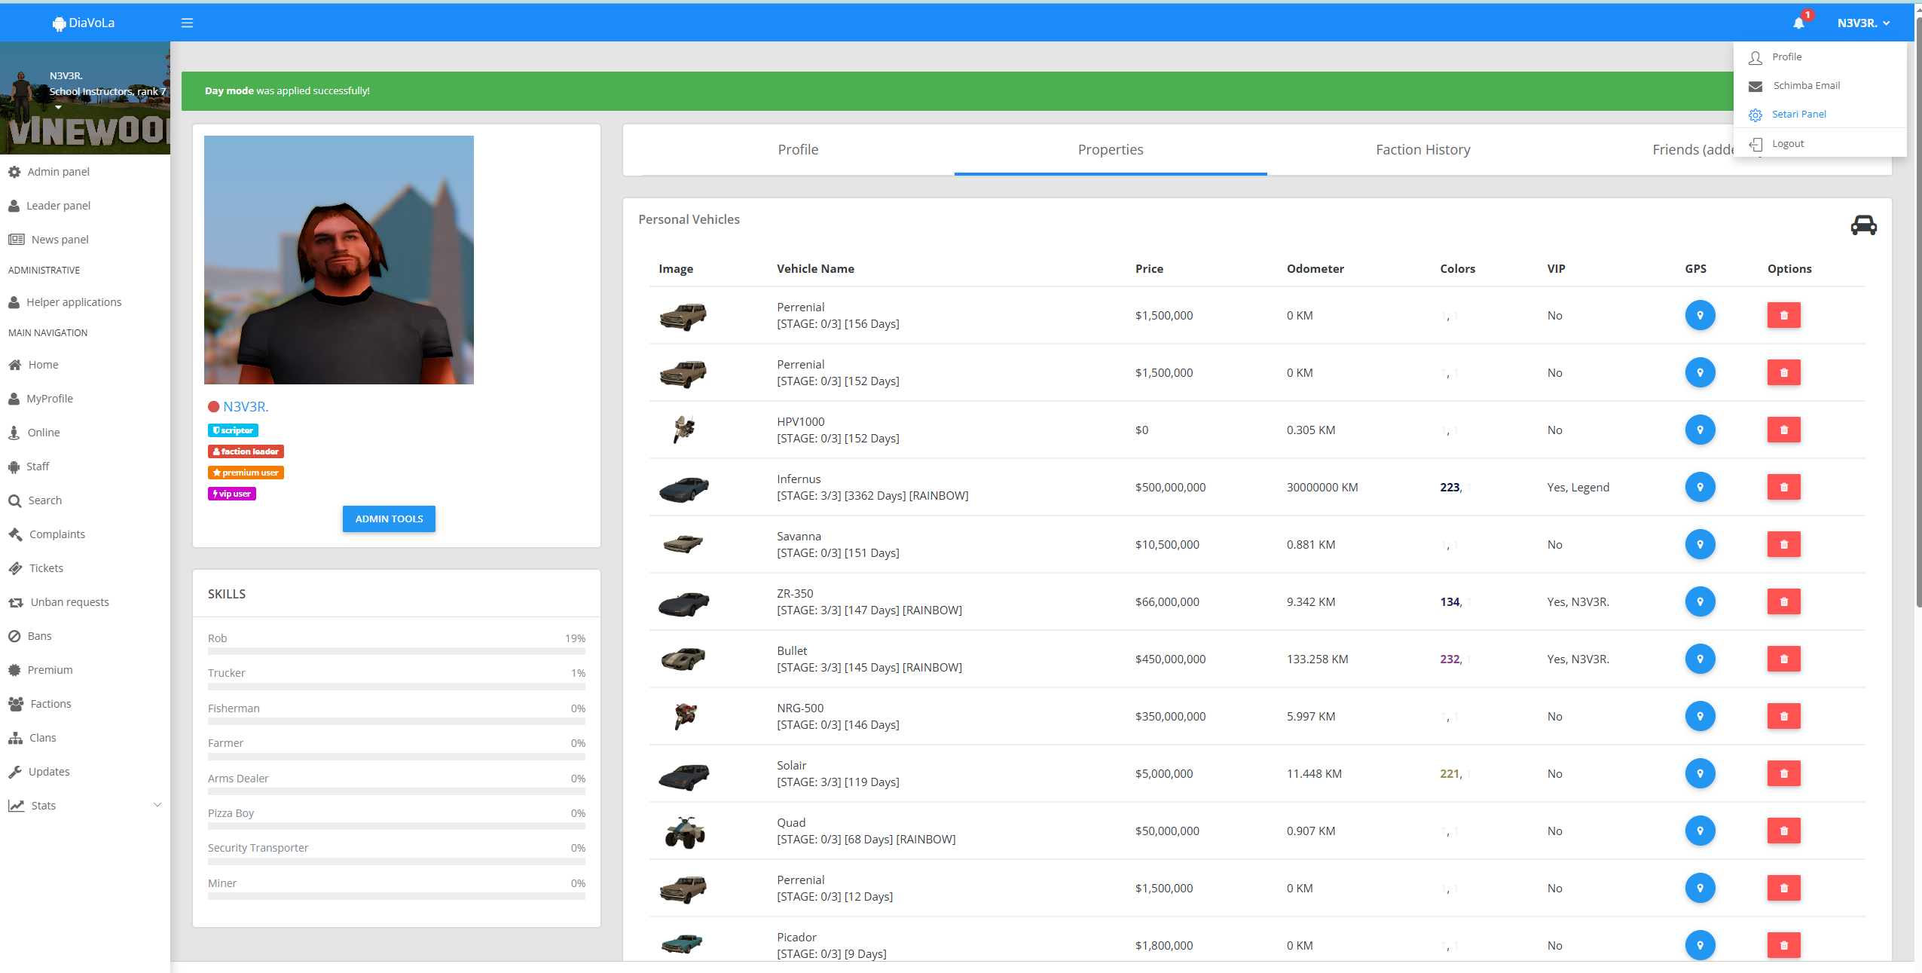
Task: Delete the Quad vehicle
Action: tap(1783, 831)
